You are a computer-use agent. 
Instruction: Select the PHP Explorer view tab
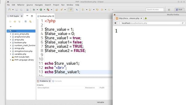(14, 16)
